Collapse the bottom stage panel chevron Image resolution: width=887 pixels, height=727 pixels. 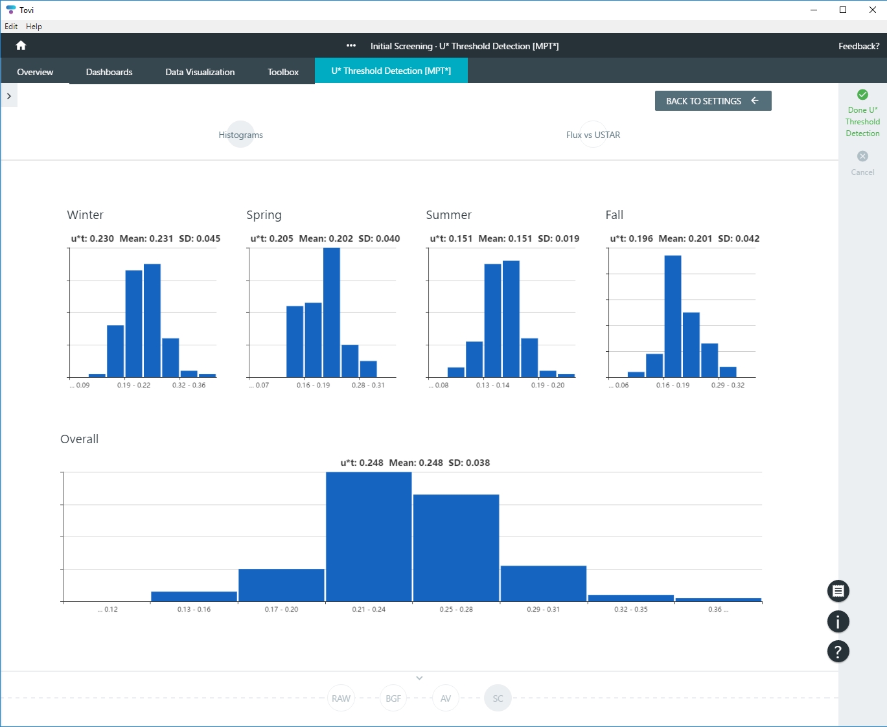point(419,678)
